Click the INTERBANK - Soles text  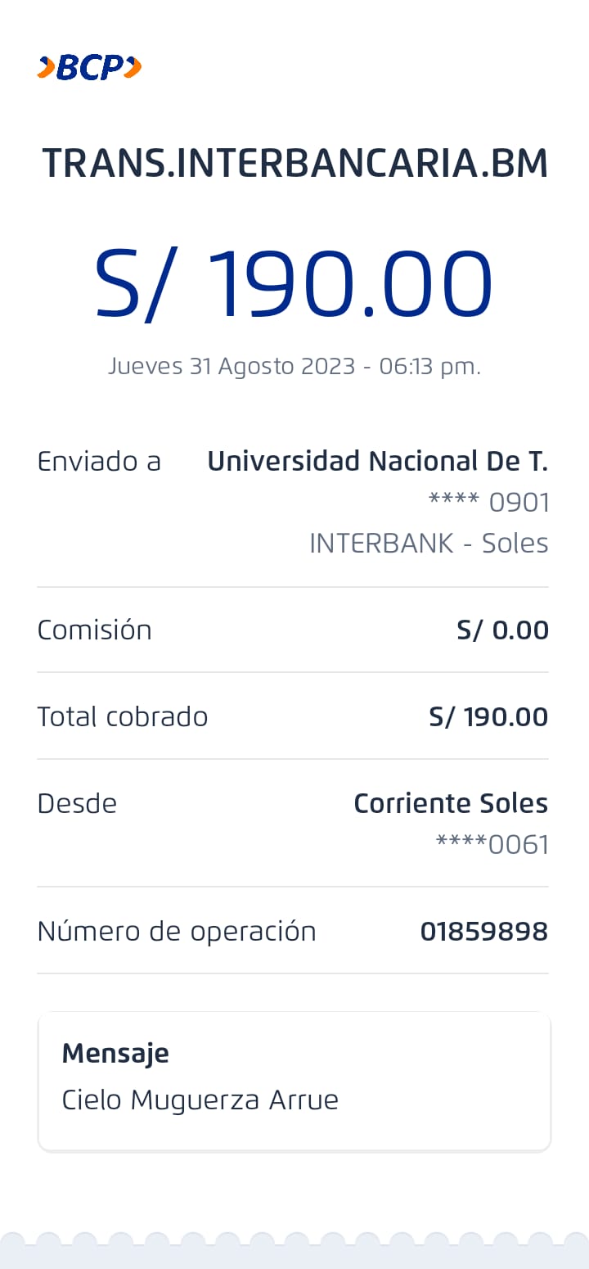[x=429, y=543]
